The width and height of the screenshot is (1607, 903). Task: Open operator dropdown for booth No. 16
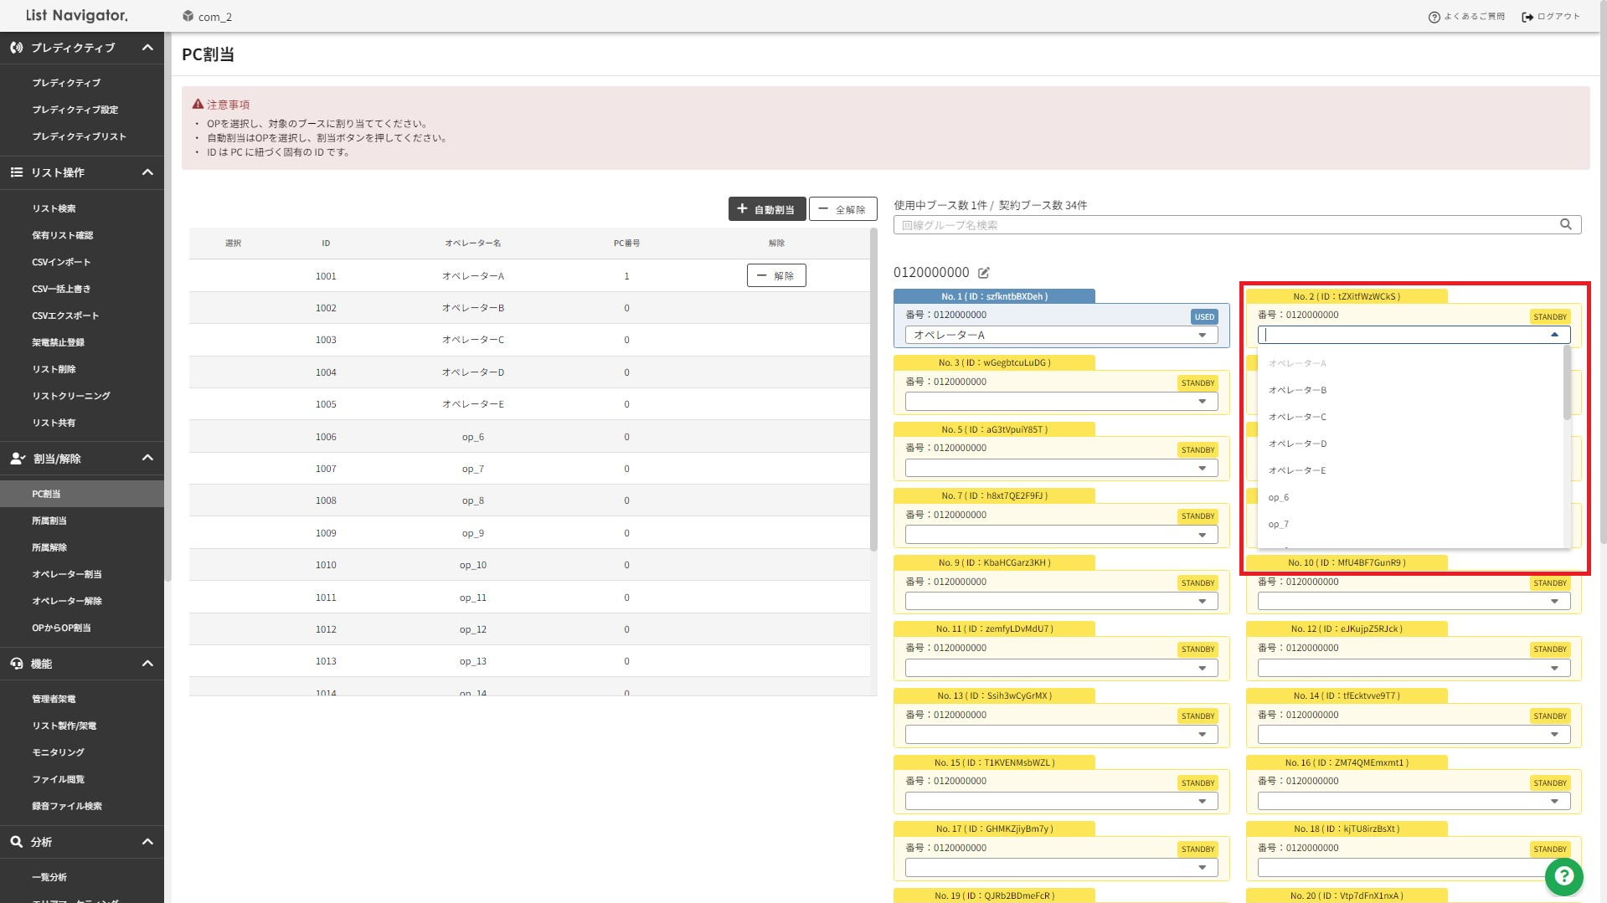tap(1414, 801)
